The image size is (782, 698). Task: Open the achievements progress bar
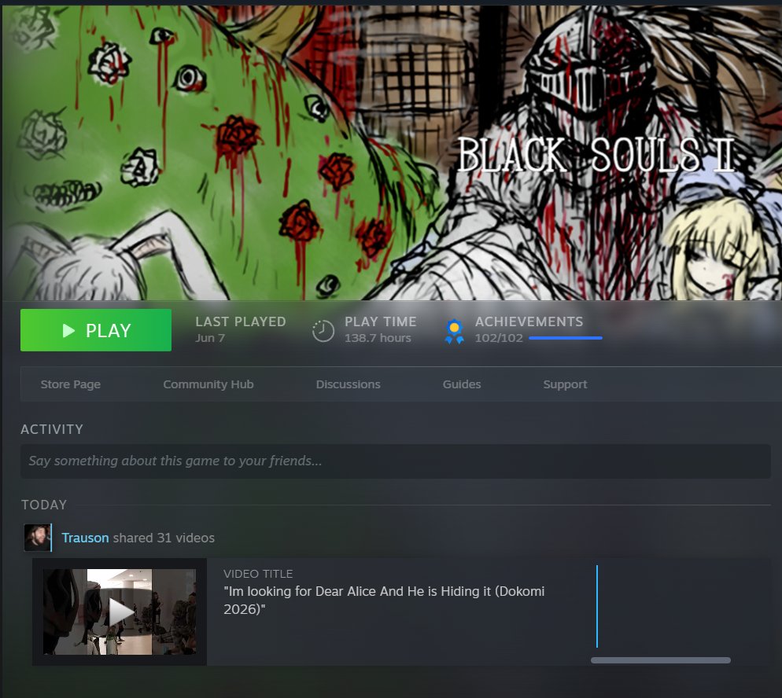pos(566,338)
